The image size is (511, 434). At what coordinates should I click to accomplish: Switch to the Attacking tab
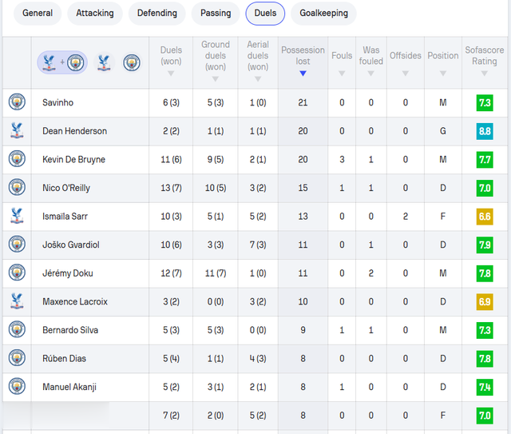point(95,13)
